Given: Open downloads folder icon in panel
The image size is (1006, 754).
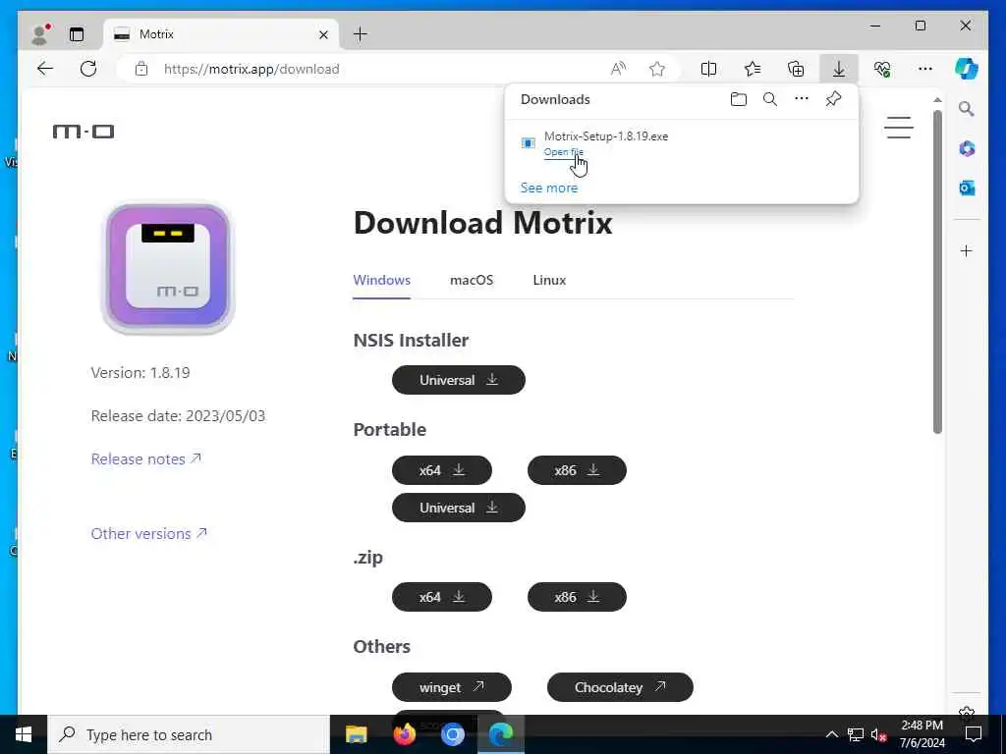Looking at the screenshot, I should pyautogui.click(x=739, y=99).
